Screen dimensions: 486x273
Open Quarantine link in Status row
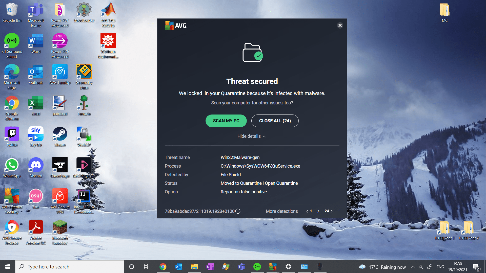[281, 183]
